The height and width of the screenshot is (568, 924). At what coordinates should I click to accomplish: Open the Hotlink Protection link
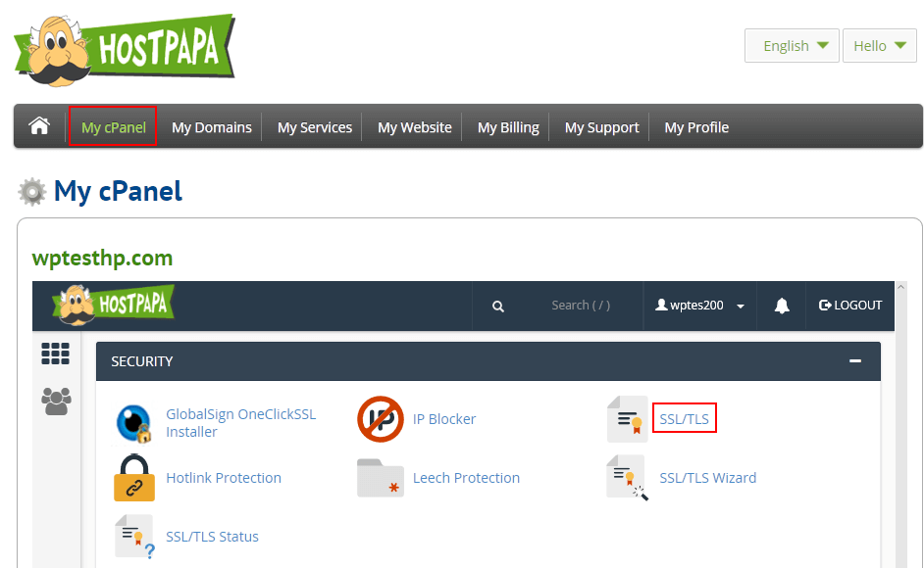coord(224,478)
